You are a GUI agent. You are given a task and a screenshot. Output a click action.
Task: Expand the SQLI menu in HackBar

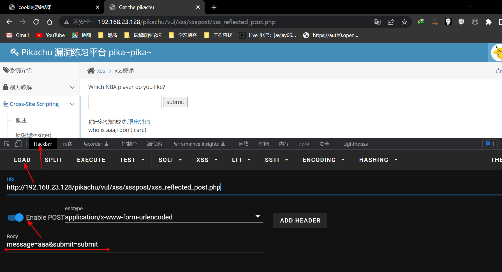pos(170,160)
